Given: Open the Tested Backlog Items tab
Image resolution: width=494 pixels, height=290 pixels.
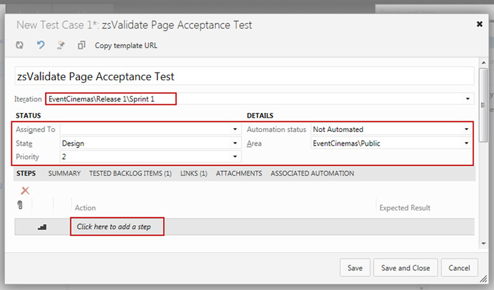Looking at the screenshot, I should point(130,174).
